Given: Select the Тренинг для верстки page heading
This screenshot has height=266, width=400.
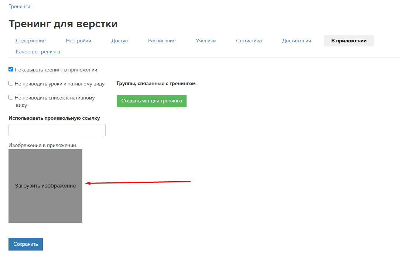Looking at the screenshot, I should (63, 24).
